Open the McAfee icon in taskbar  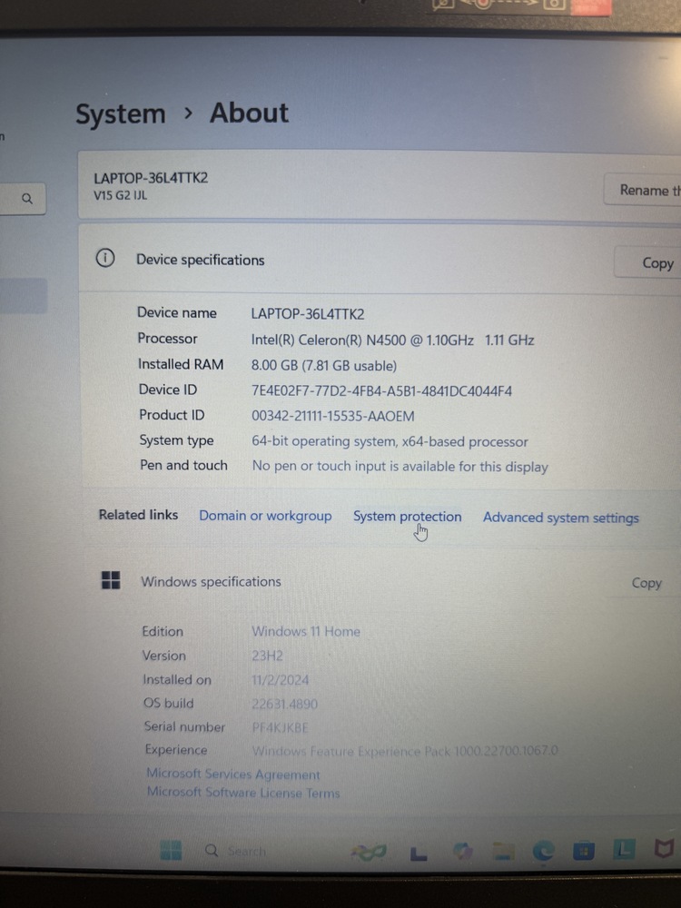pos(664,849)
